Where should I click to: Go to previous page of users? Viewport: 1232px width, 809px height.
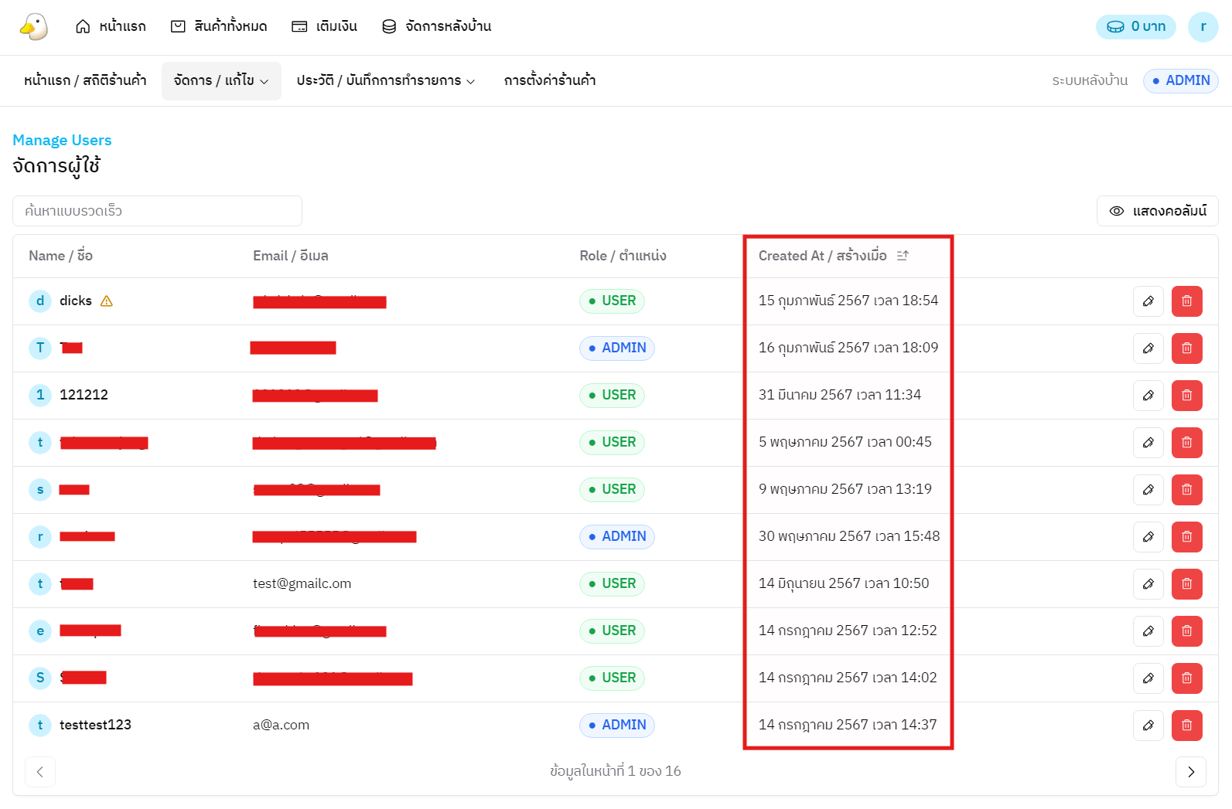tap(40, 772)
